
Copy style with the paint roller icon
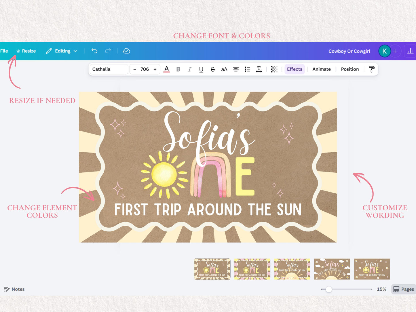(x=372, y=69)
